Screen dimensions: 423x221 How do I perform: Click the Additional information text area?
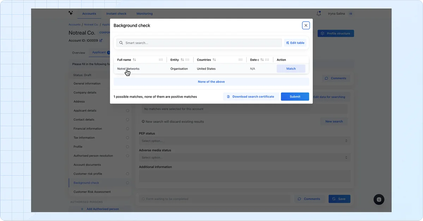pos(245,176)
